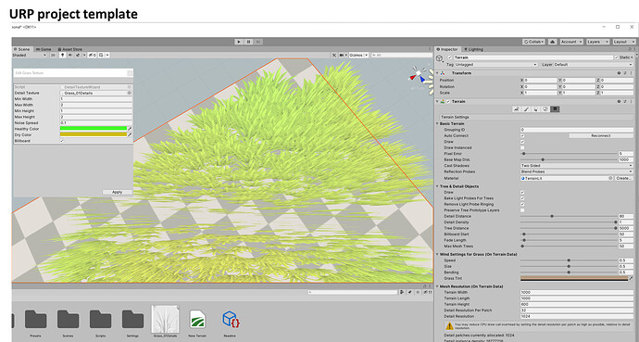Image resolution: width=639 pixels, height=342 pixels.
Task: Switch to the Lighting tab
Action: (473, 49)
